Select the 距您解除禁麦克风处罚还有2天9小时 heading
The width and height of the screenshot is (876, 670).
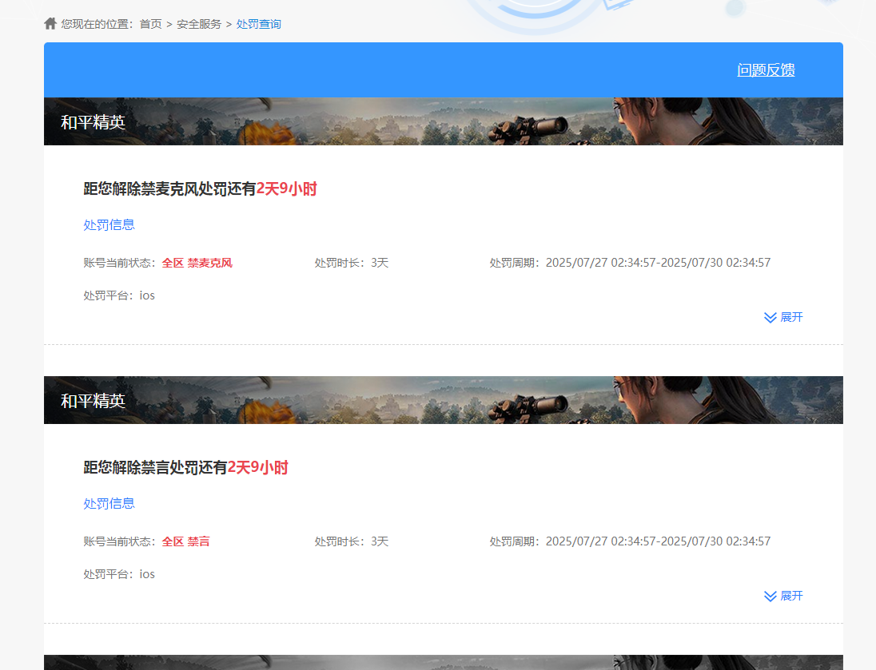tap(200, 188)
